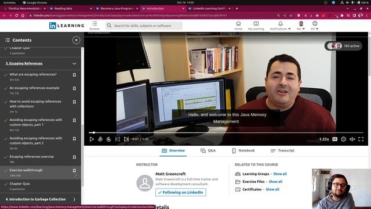Switch to the 'Reading data' tab
The width and height of the screenshot is (371, 209).
(x=71, y=9)
